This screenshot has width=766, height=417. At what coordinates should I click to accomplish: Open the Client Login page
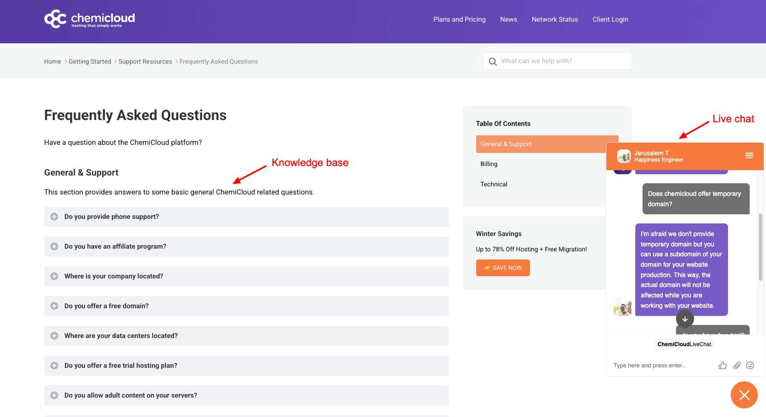[x=610, y=19]
